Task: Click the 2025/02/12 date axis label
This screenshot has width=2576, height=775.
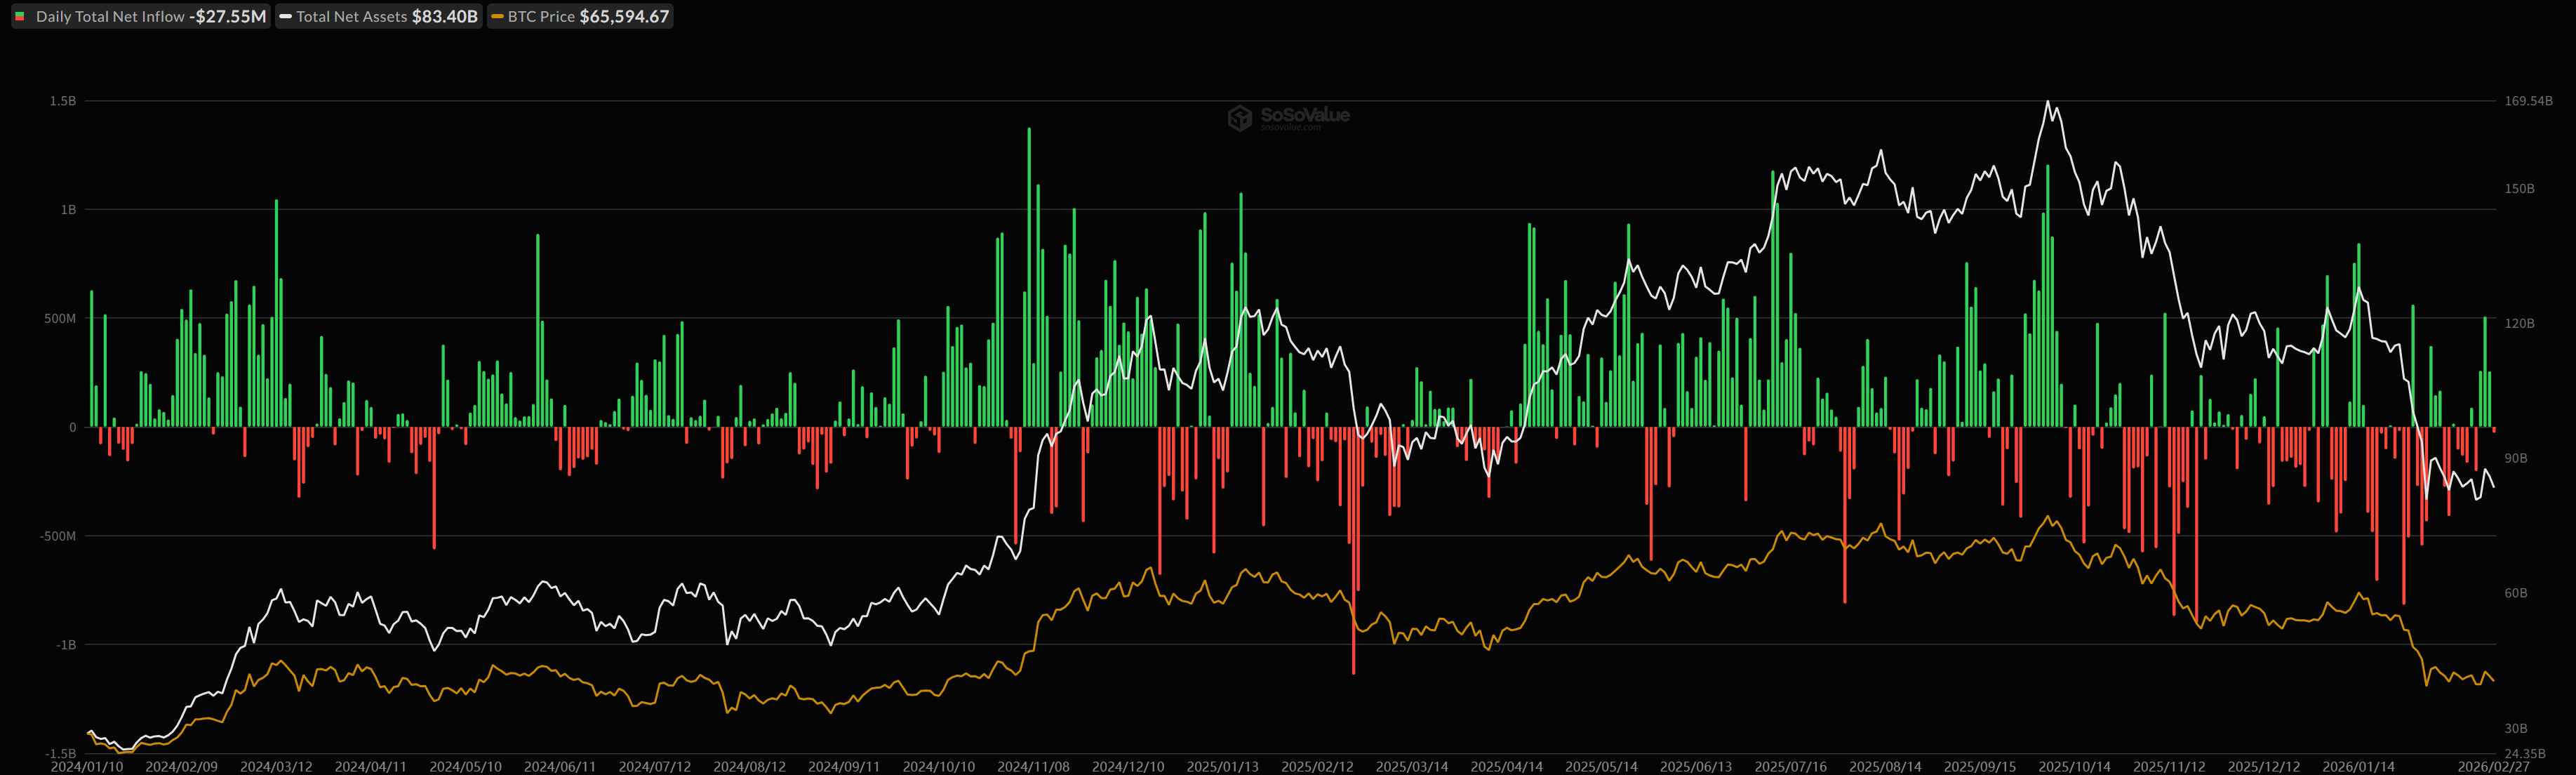Action: tap(1317, 767)
